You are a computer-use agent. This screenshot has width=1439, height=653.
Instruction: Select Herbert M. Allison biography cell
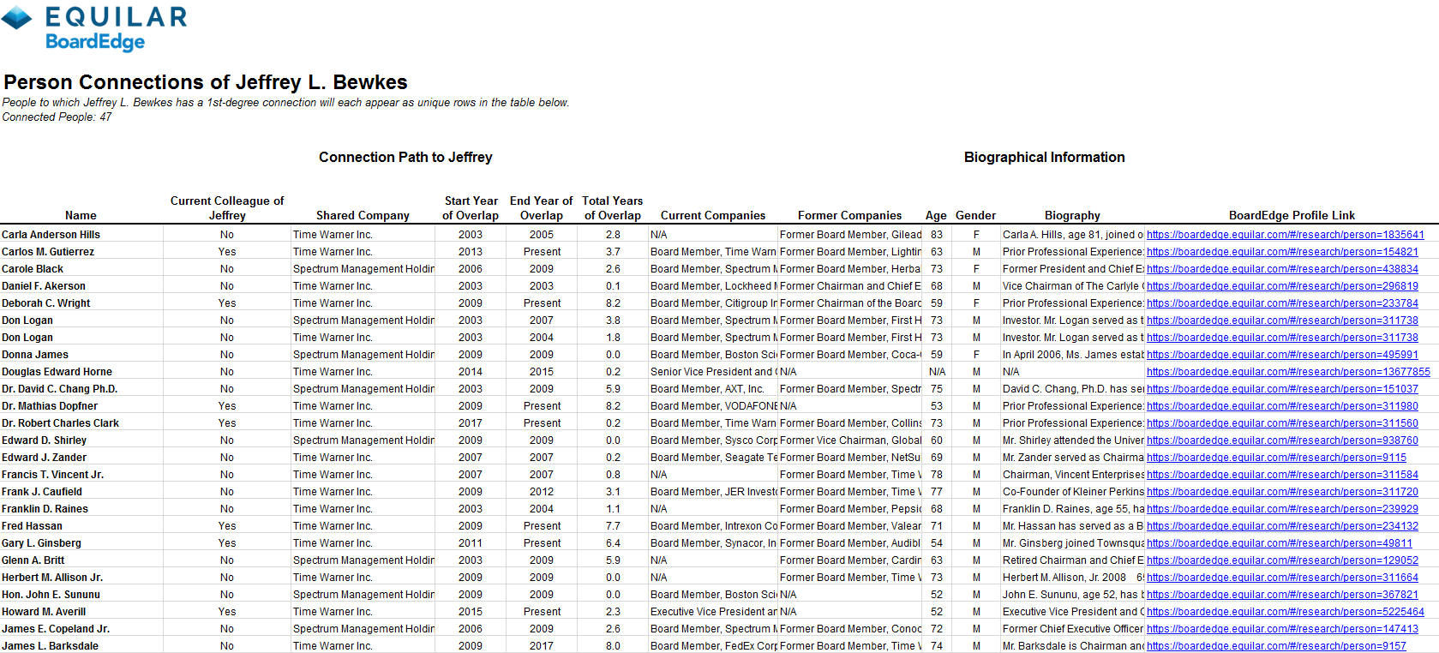pyautogui.click(x=1073, y=578)
